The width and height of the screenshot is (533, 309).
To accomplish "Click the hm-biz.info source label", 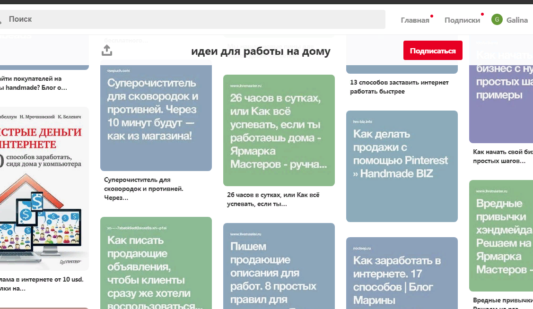I will point(362,121).
